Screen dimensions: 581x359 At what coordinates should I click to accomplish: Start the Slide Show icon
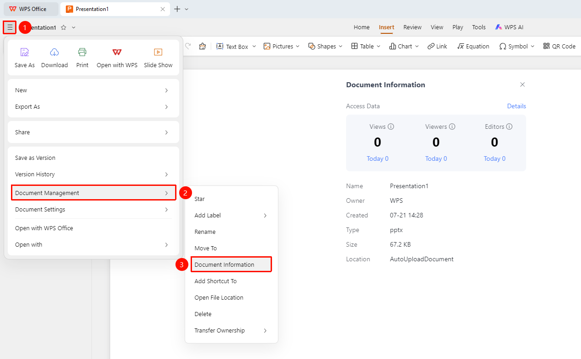click(x=158, y=52)
